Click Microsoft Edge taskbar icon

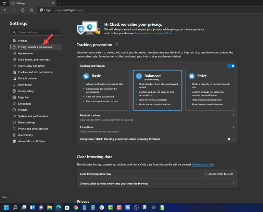(x=58, y=208)
